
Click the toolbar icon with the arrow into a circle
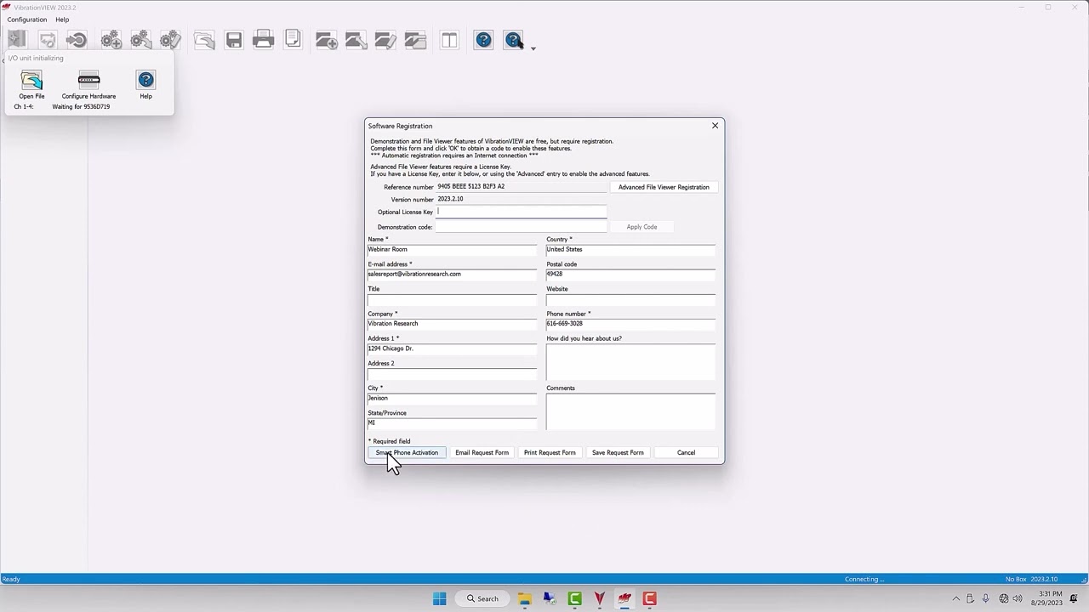click(x=77, y=40)
